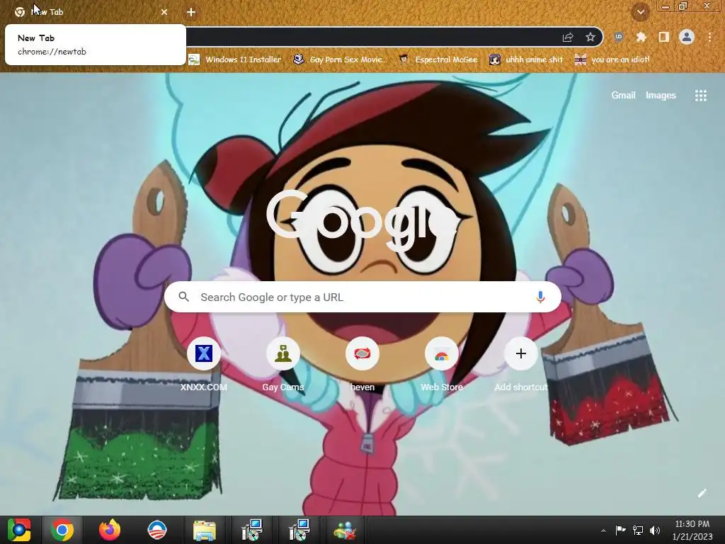Image resolution: width=725 pixels, height=544 pixels.
Task: Open network tray icon
Action: [x=638, y=530]
